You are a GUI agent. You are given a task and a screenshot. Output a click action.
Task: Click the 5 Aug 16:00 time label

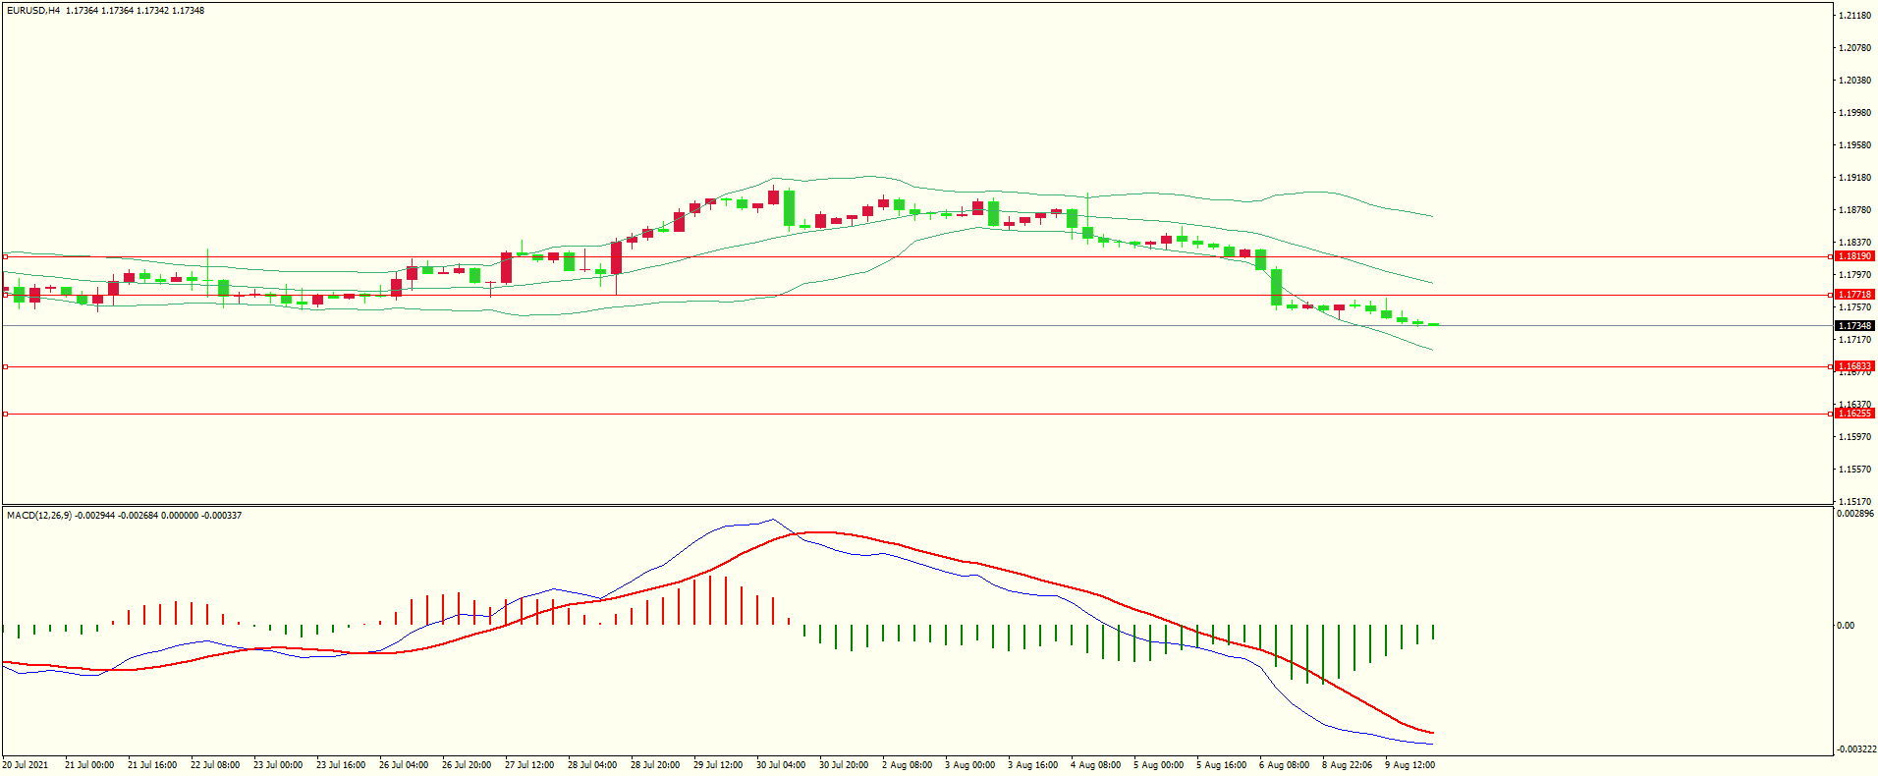coord(1221,765)
